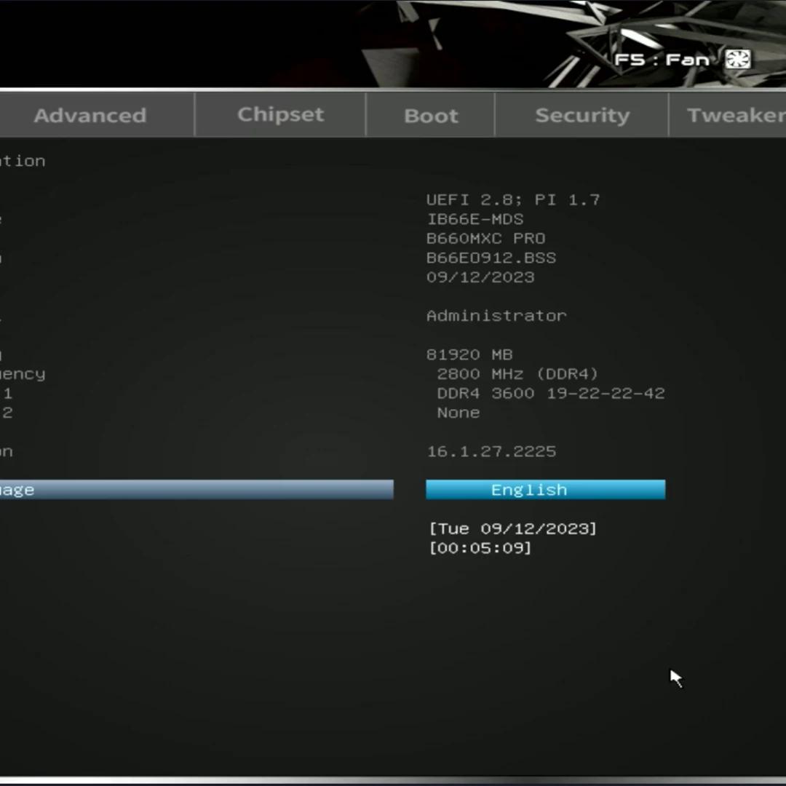Select the highlighted system language row
Image resolution: width=786 pixels, height=786 pixels.
coord(196,490)
